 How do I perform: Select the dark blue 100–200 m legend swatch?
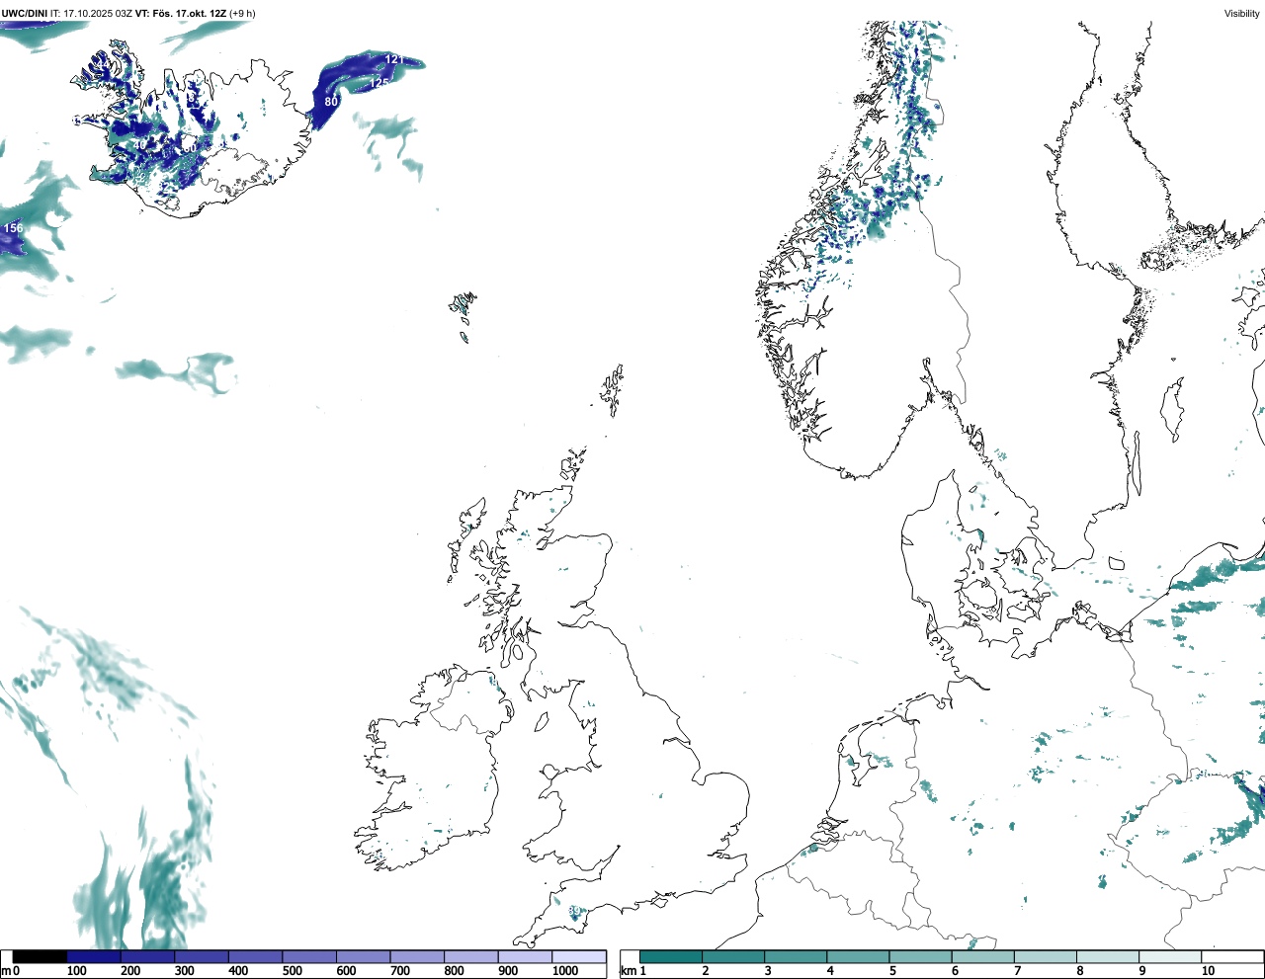[x=94, y=957]
